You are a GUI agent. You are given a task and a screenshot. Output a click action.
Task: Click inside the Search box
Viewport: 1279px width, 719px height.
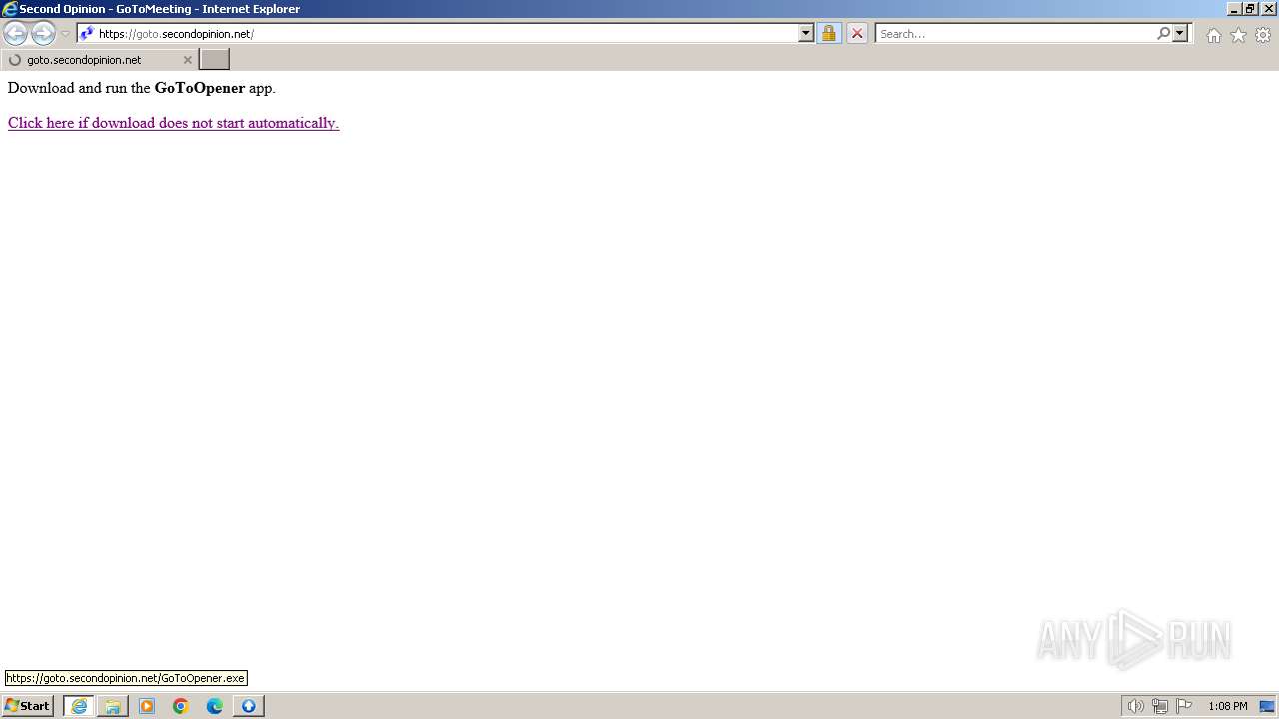point(1015,34)
